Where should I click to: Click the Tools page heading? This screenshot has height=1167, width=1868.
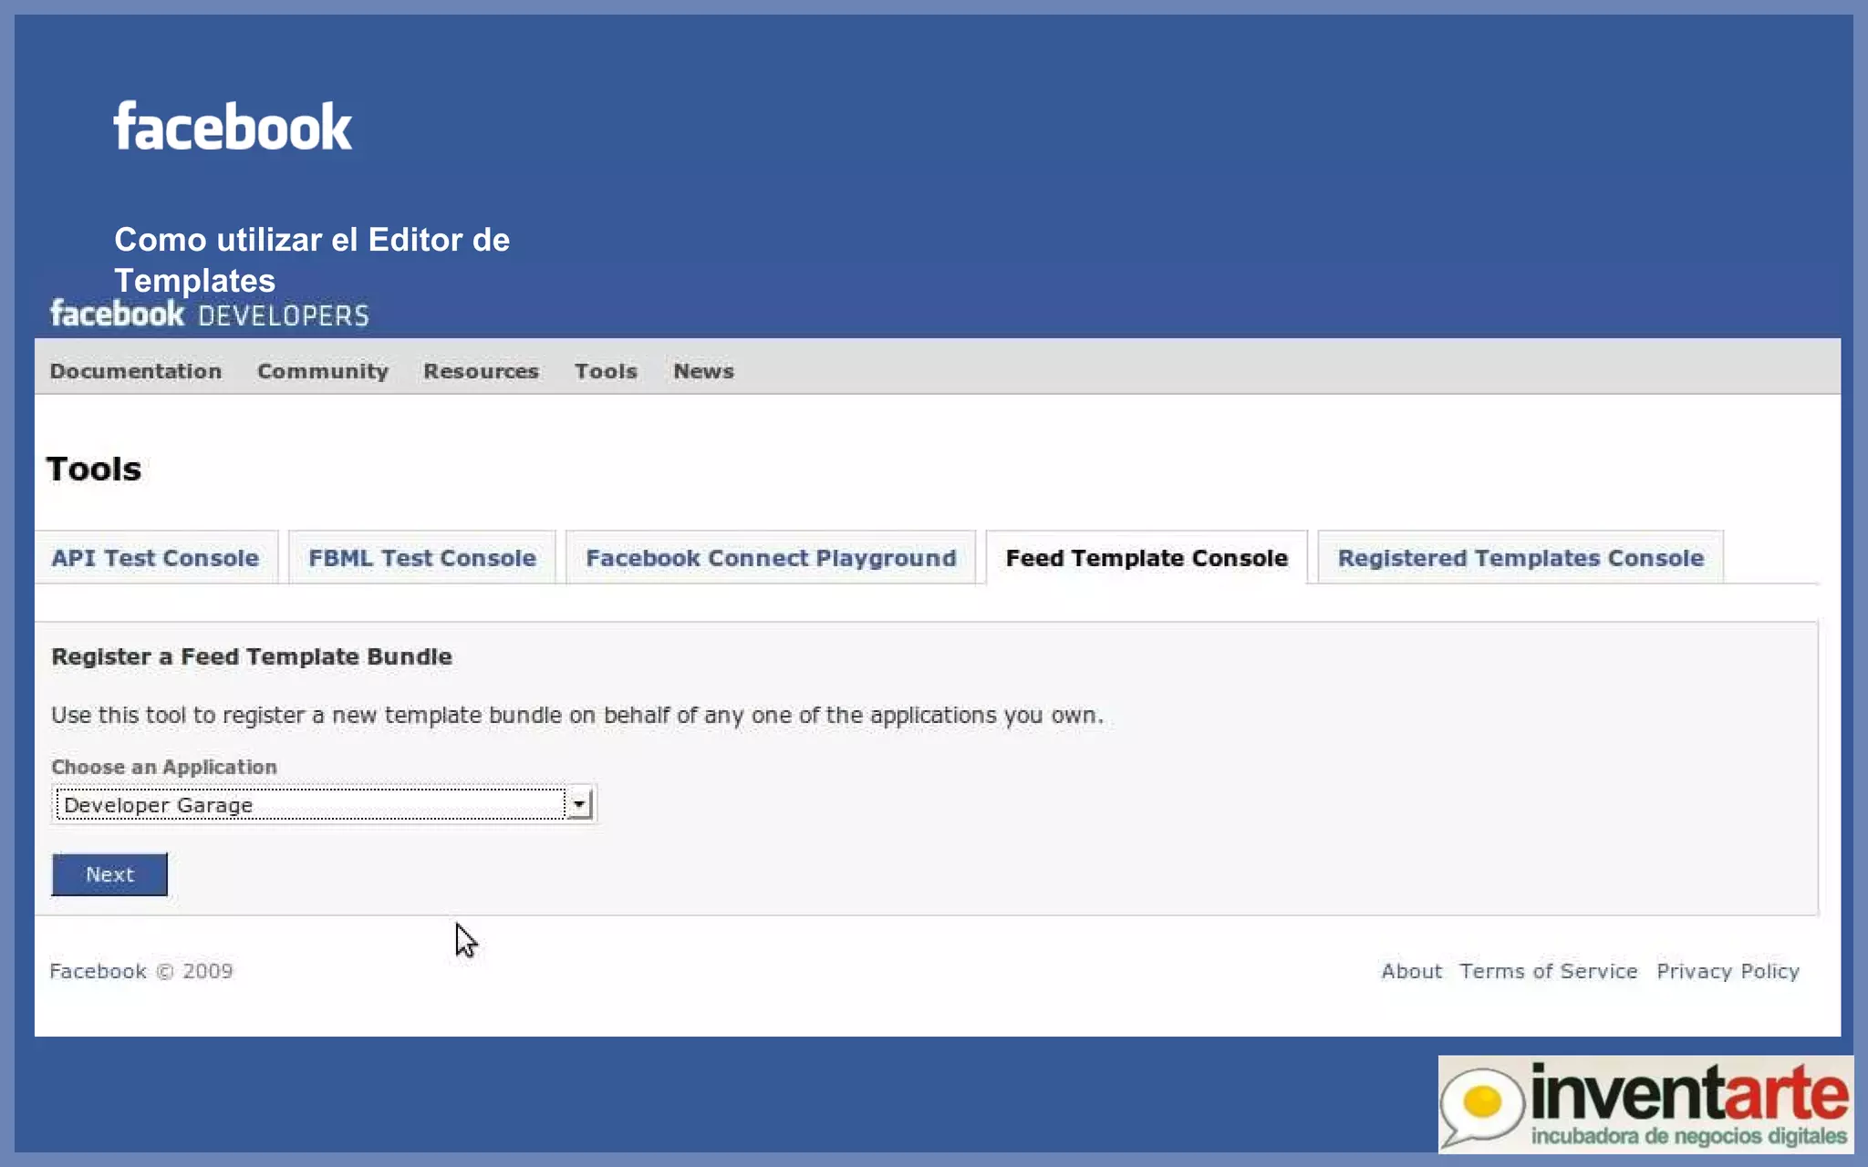[x=94, y=469]
